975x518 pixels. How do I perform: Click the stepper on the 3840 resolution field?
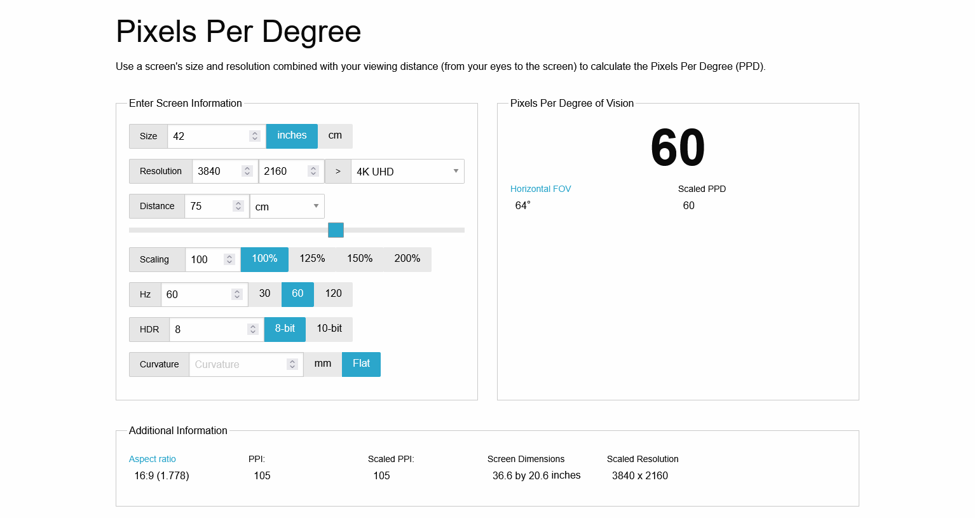[x=247, y=171]
